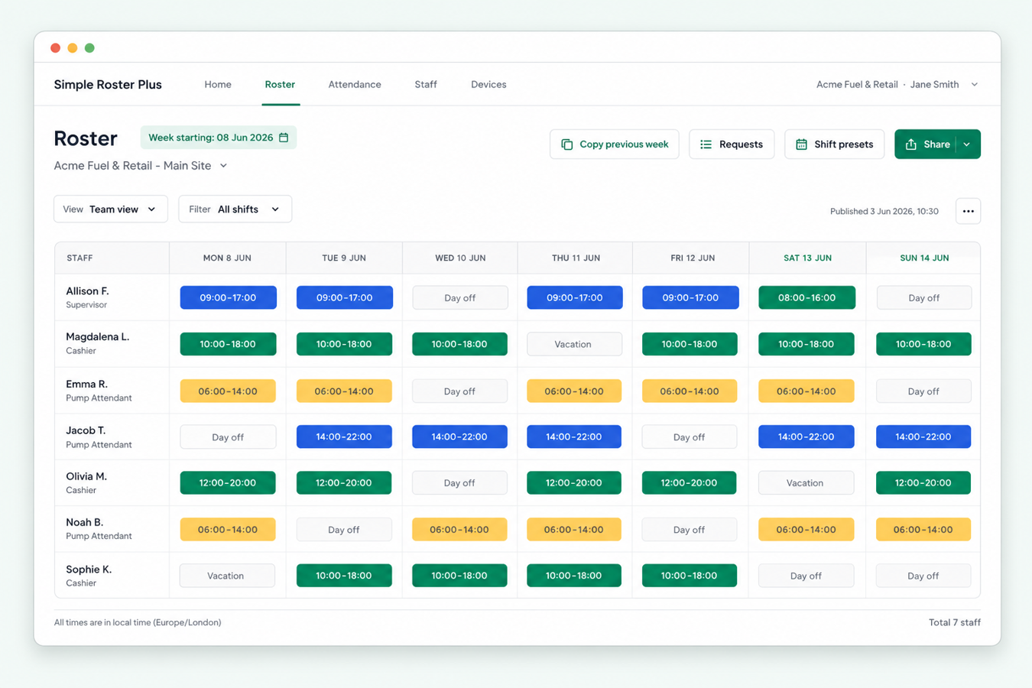Screen dimensions: 1032x688
Task: Go to the Staff tab
Action: tap(426, 85)
